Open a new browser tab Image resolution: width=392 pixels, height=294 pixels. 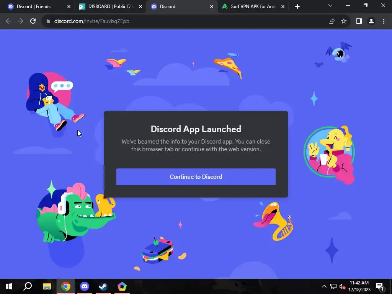[297, 7]
